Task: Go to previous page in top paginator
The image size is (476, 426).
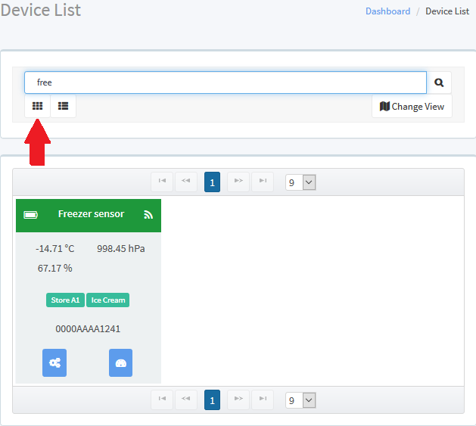Action: [x=186, y=182]
